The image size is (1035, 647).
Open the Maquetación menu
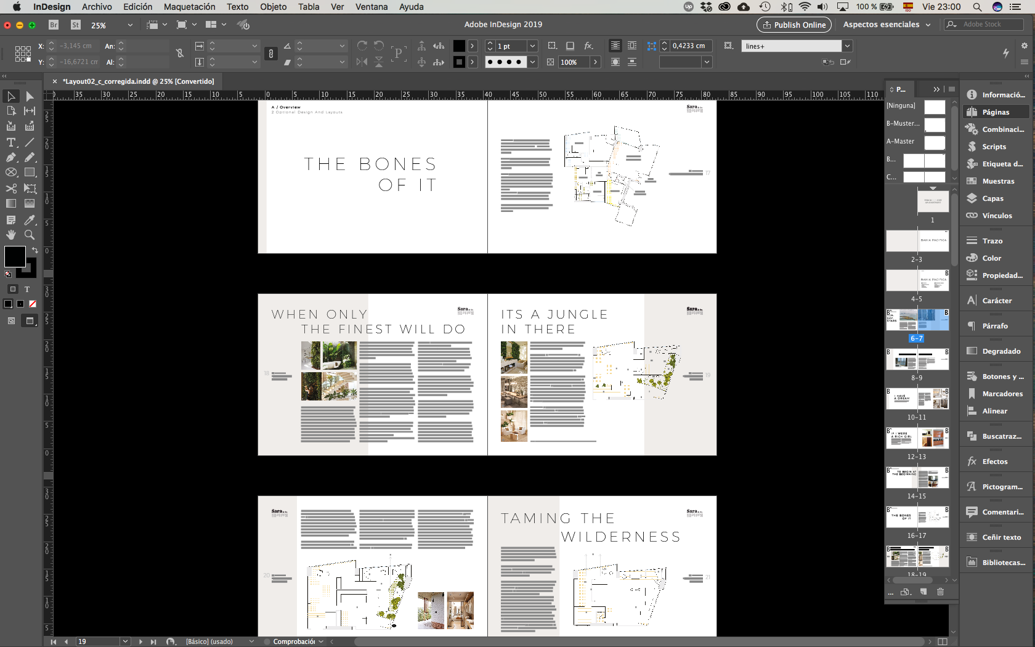189,7
